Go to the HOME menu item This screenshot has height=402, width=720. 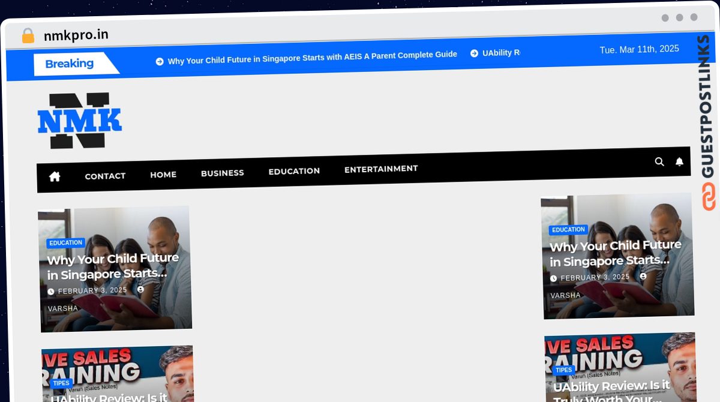click(163, 175)
